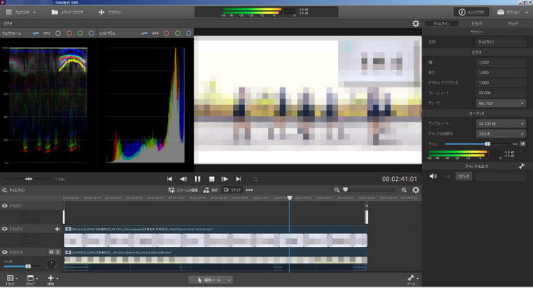
Task: Switch to the Clip inspector tab
Action: tap(512, 24)
